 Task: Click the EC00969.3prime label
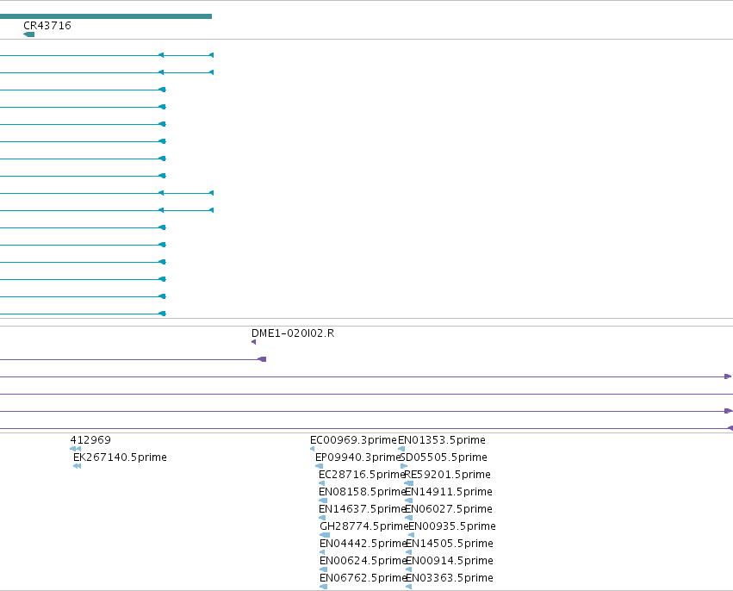[353, 440]
